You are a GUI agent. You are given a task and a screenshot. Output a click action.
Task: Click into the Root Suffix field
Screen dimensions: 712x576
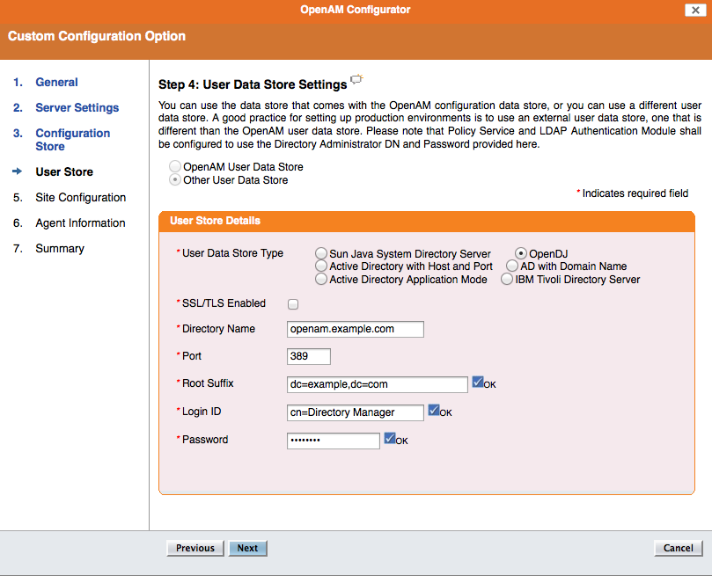click(x=378, y=384)
